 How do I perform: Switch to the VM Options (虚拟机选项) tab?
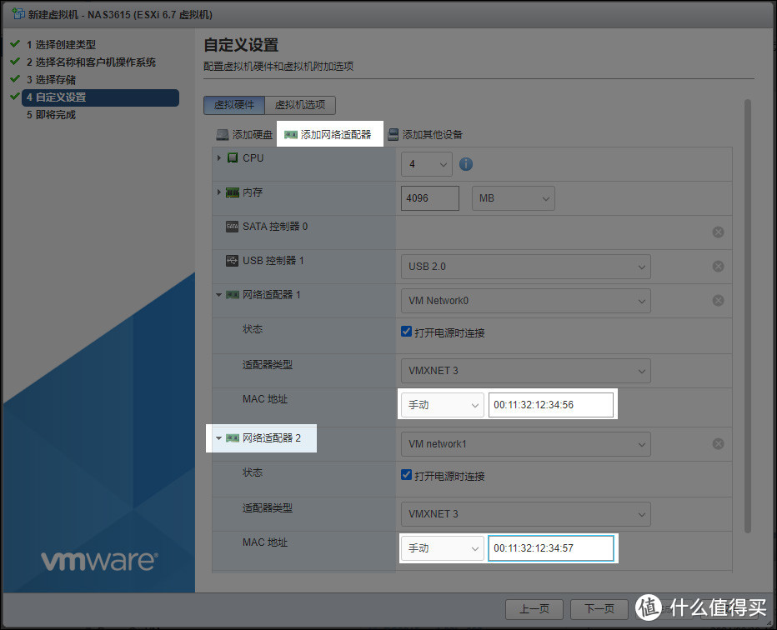click(x=300, y=105)
